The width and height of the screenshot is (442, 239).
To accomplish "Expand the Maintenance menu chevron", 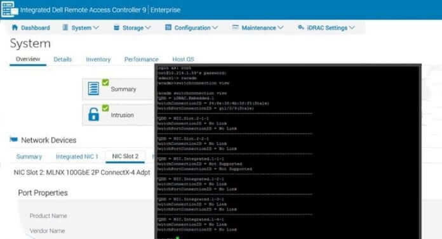I will pyautogui.click(x=280, y=28).
